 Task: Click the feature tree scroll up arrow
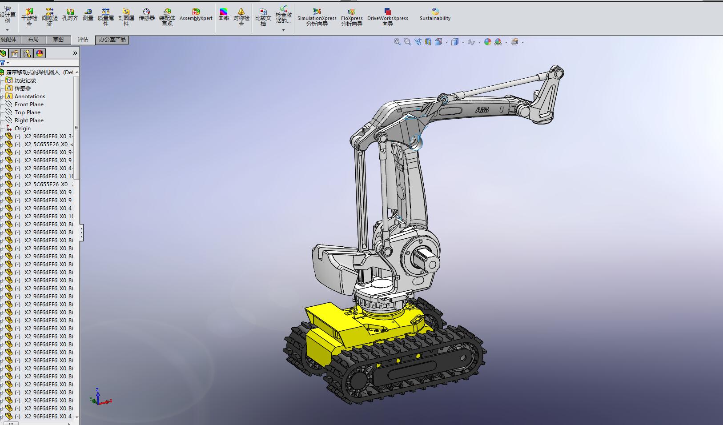click(x=76, y=72)
